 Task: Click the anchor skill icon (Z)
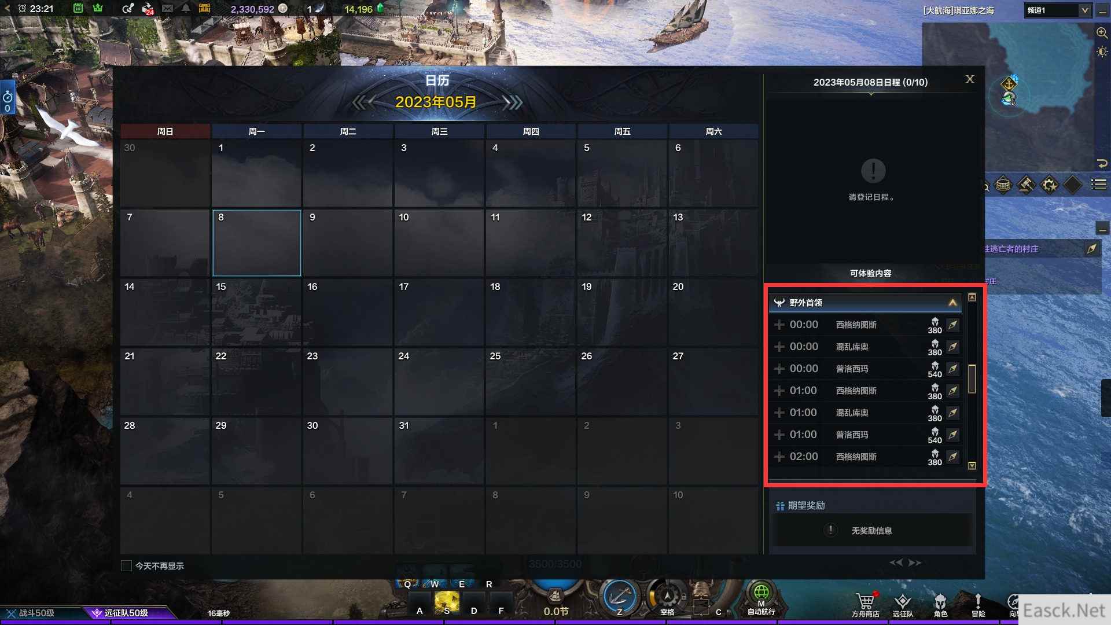pos(620,597)
